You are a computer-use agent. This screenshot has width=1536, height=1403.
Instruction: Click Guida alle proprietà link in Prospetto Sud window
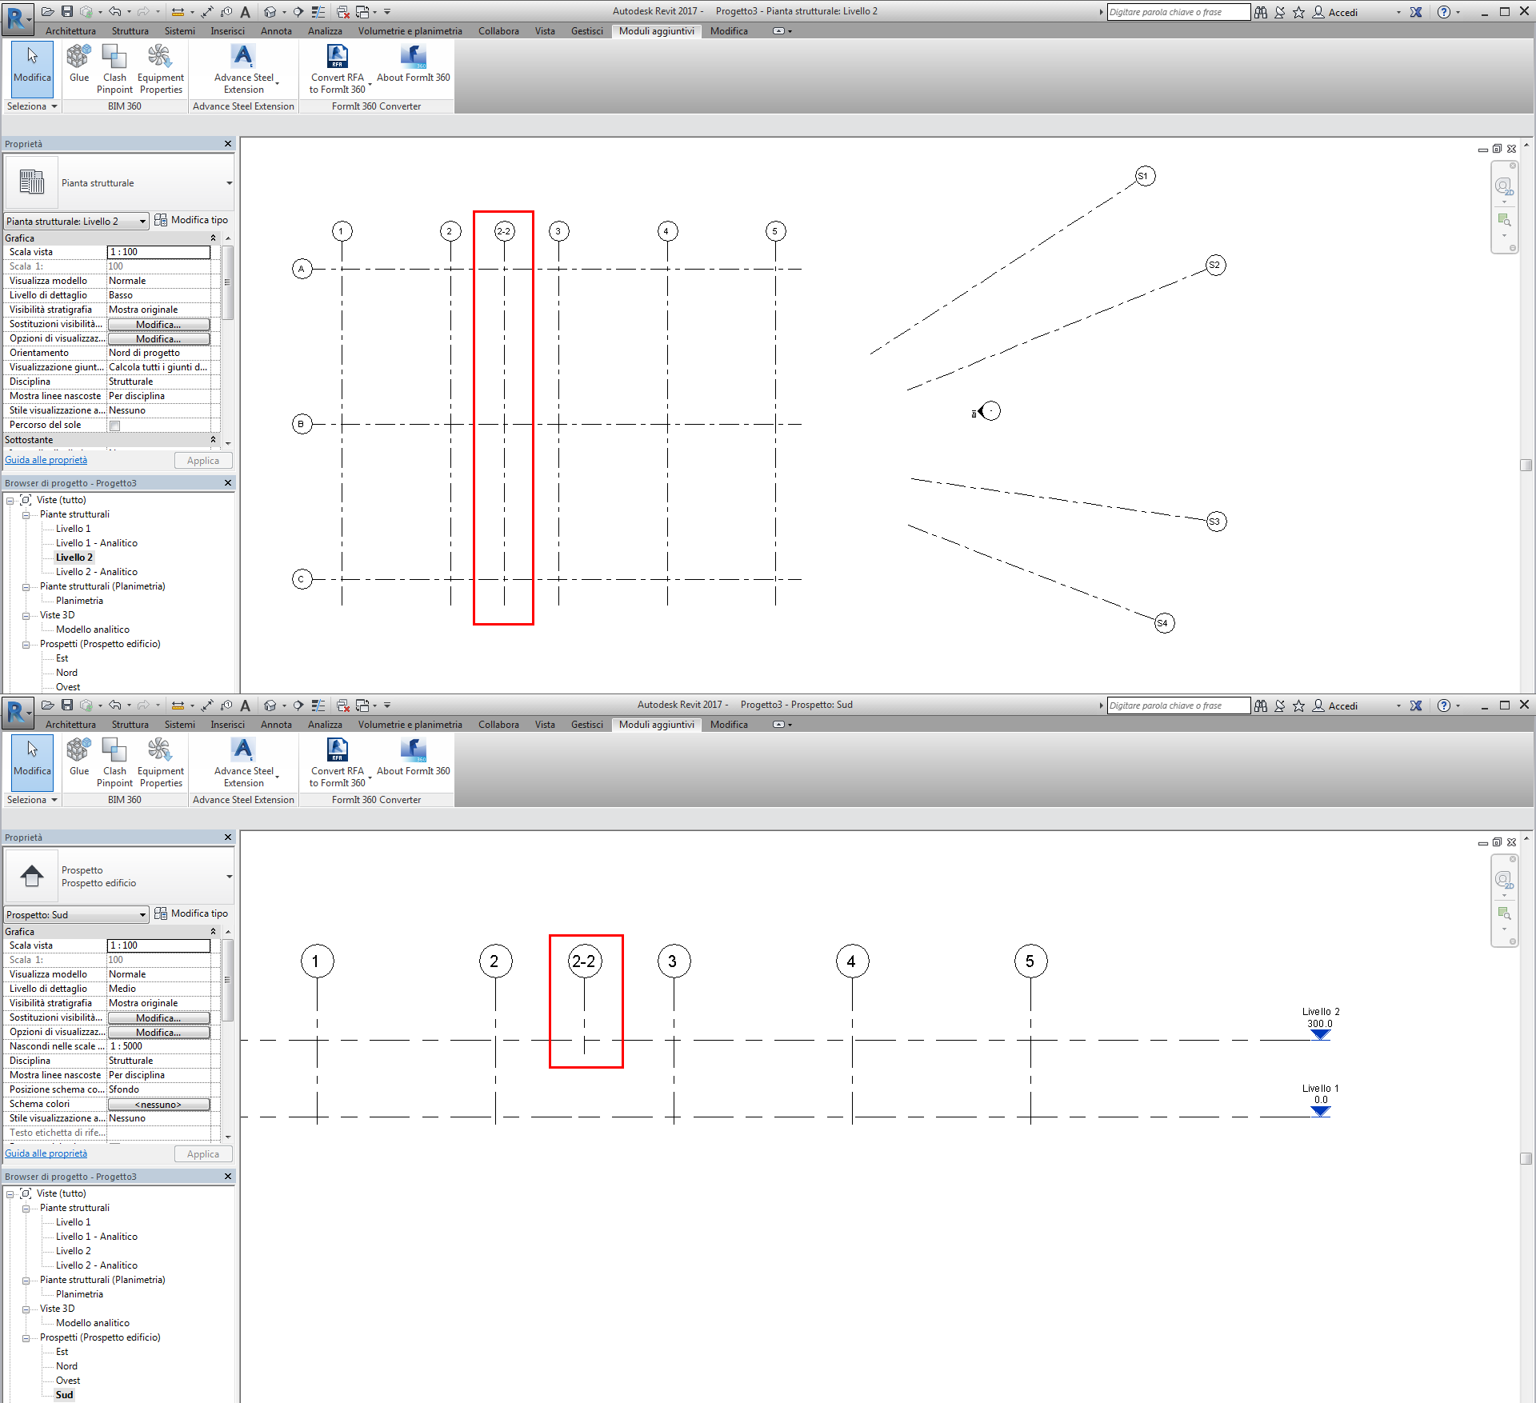pos(46,1153)
